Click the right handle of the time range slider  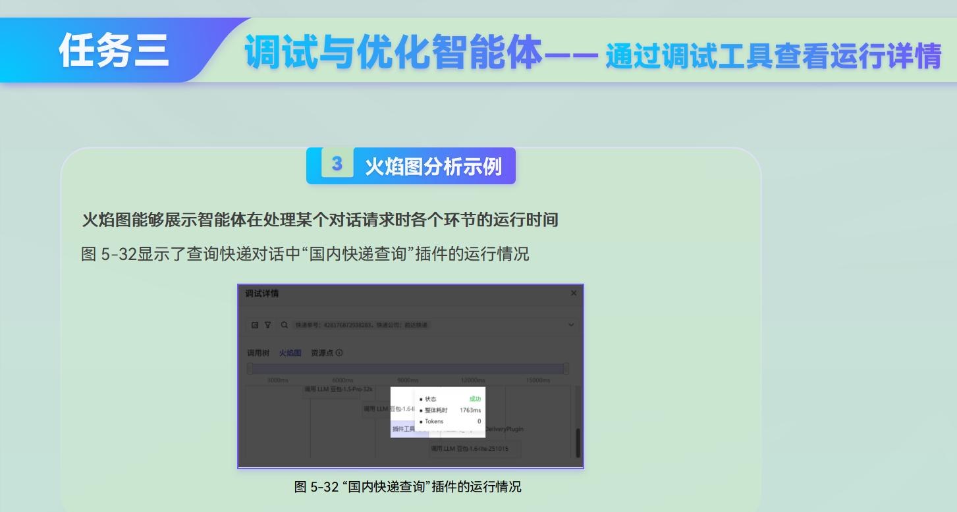coord(566,369)
